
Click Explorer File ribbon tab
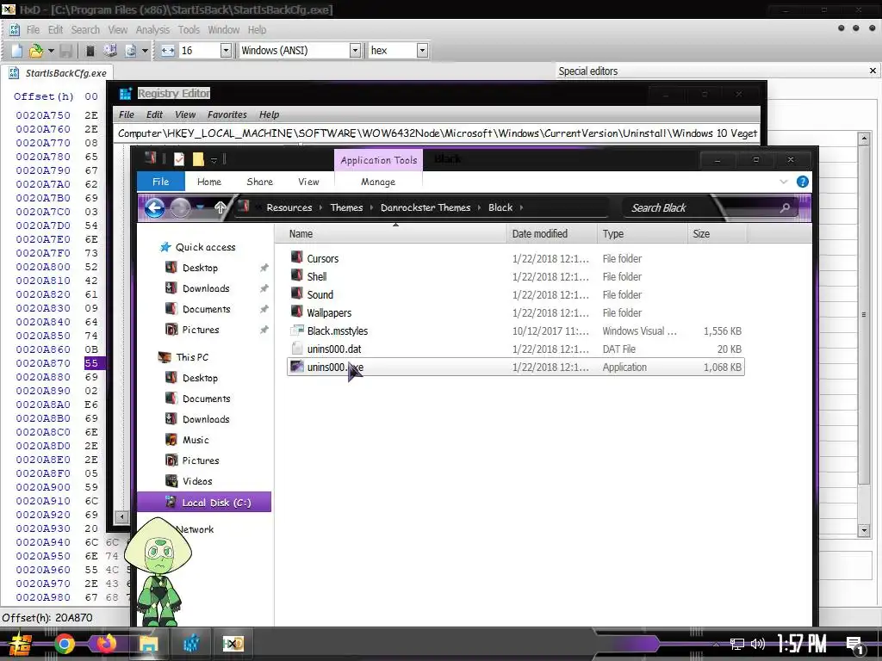coord(161,182)
